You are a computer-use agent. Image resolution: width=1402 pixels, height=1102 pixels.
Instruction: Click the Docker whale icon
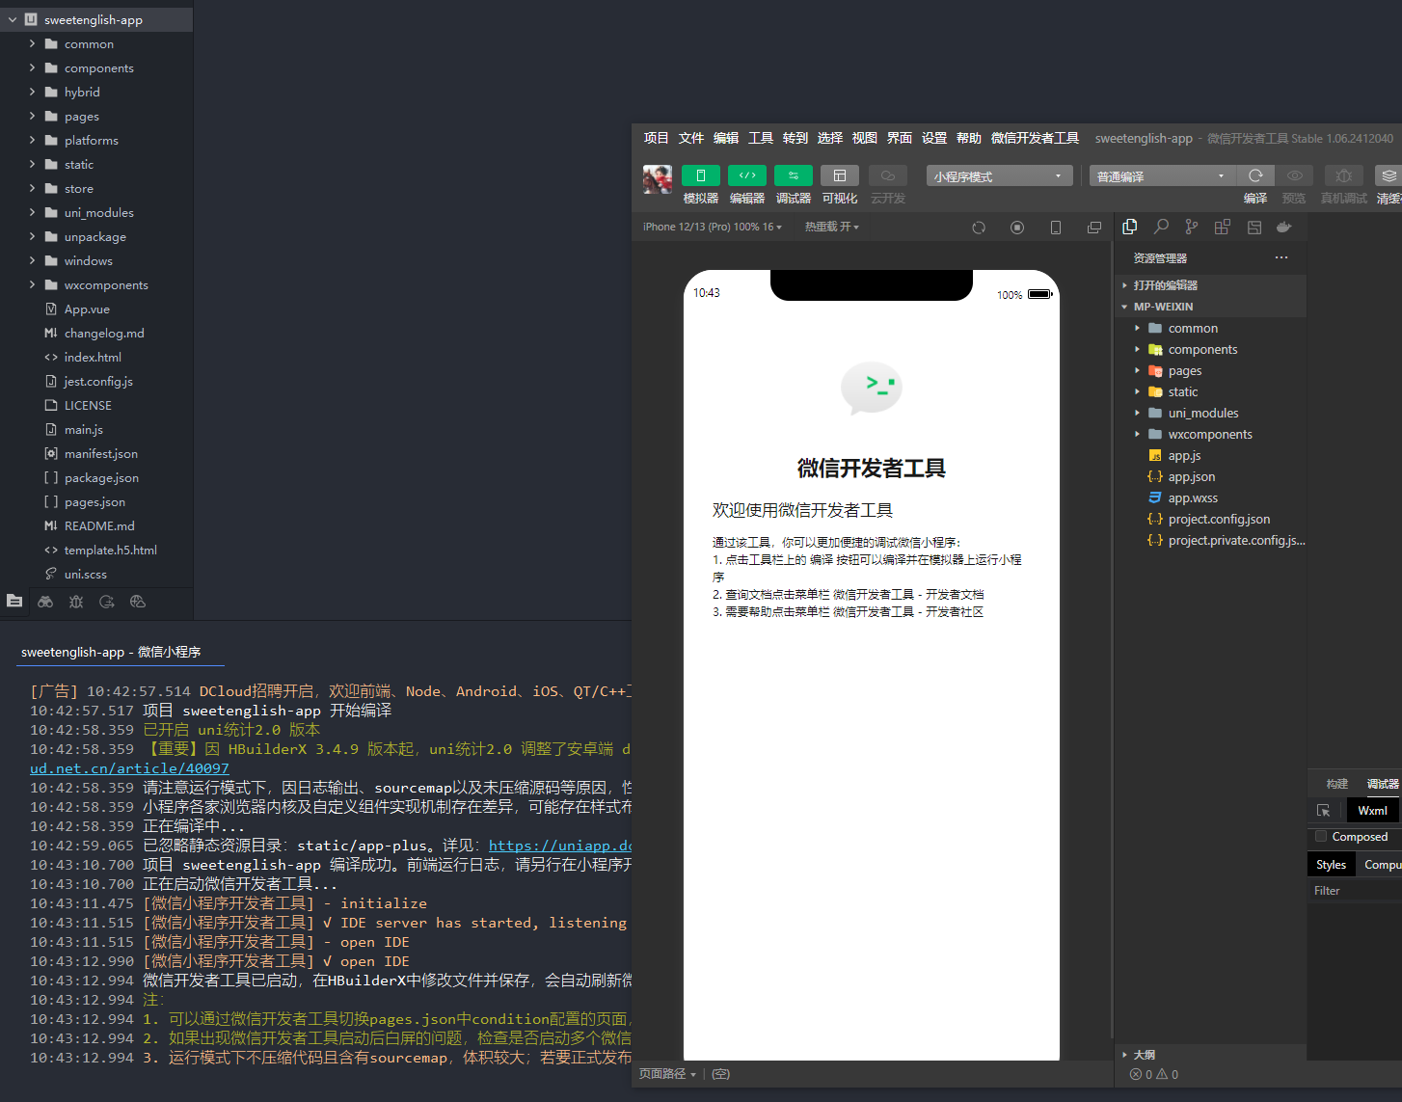point(1283,227)
